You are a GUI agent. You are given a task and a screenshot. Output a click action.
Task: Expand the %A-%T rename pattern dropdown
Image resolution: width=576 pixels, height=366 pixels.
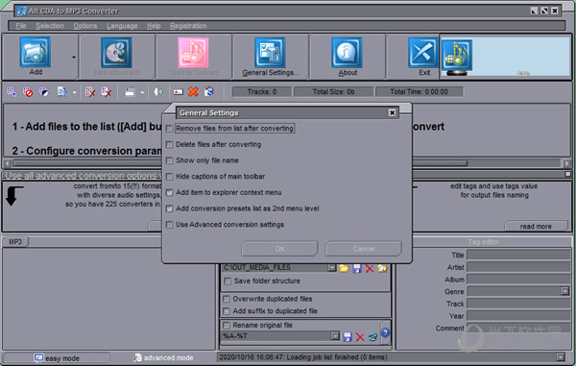tap(335, 336)
